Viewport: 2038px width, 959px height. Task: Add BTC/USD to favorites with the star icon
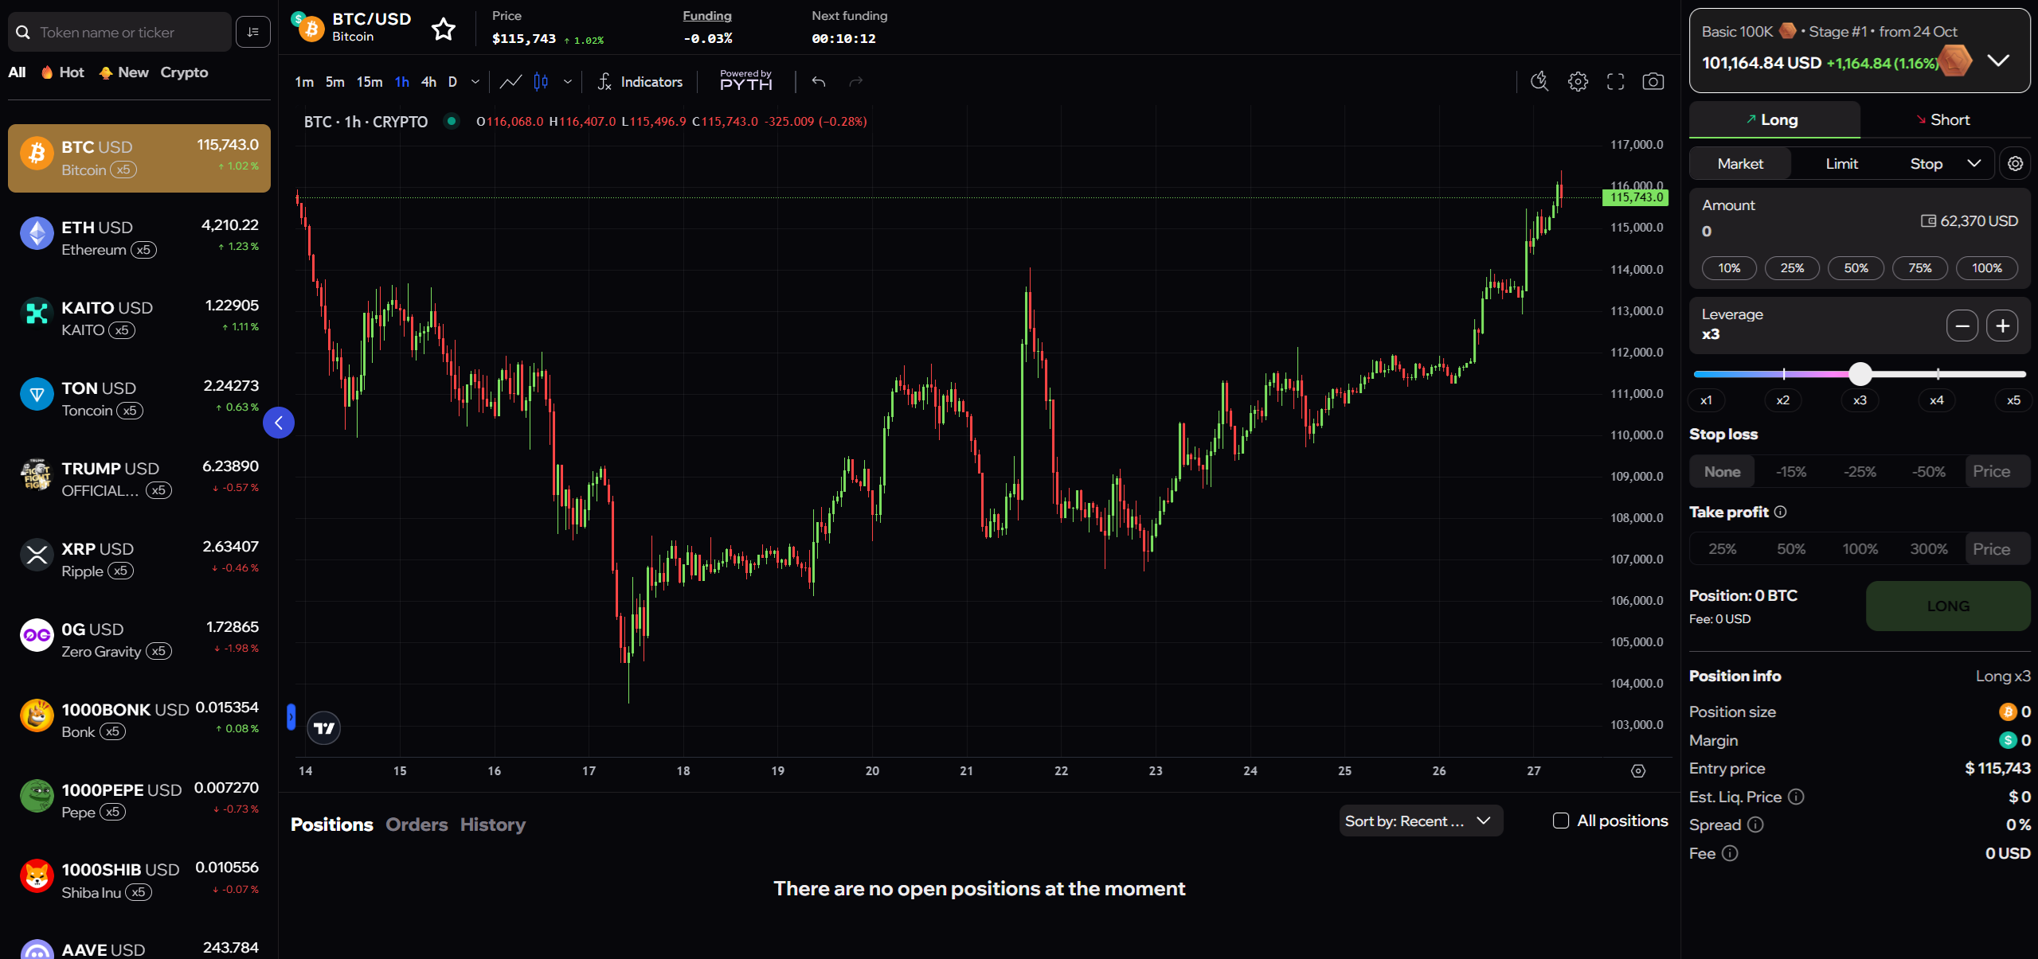pyautogui.click(x=444, y=29)
